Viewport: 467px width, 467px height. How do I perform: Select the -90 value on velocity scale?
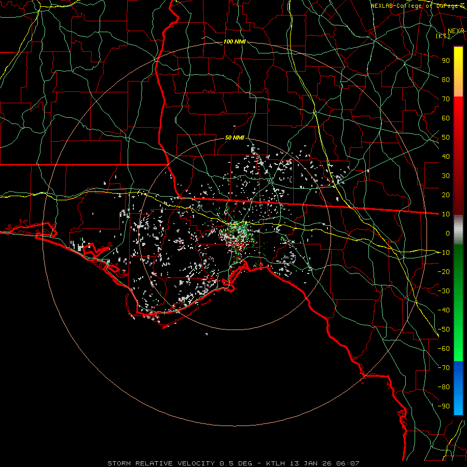(x=444, y=406)
